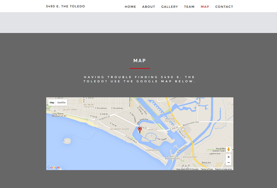The width and height of the screenshot is (277, 188).
Task: Open map Terms of Use link
Action: pos(207,169)
